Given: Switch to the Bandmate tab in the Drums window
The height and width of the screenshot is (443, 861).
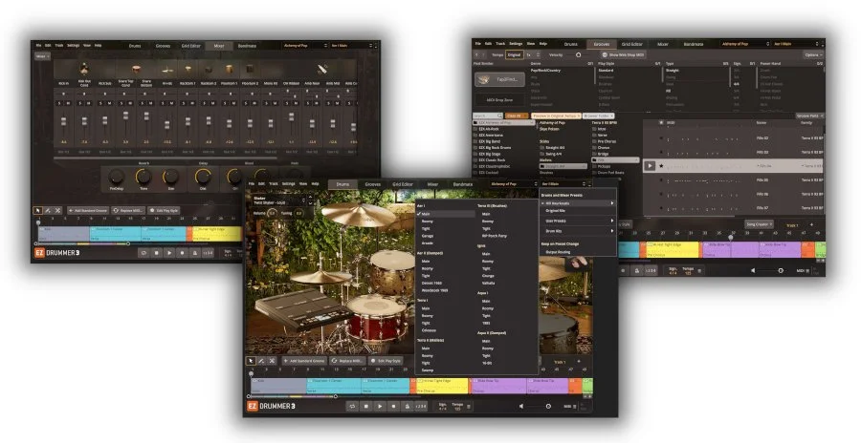Looking at the screenshot, I should point(462,184).
